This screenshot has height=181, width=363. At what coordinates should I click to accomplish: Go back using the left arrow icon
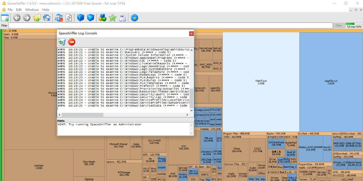pos(17,18)
